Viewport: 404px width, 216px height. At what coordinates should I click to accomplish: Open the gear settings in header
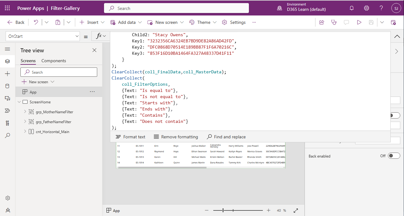pos(367,8)
